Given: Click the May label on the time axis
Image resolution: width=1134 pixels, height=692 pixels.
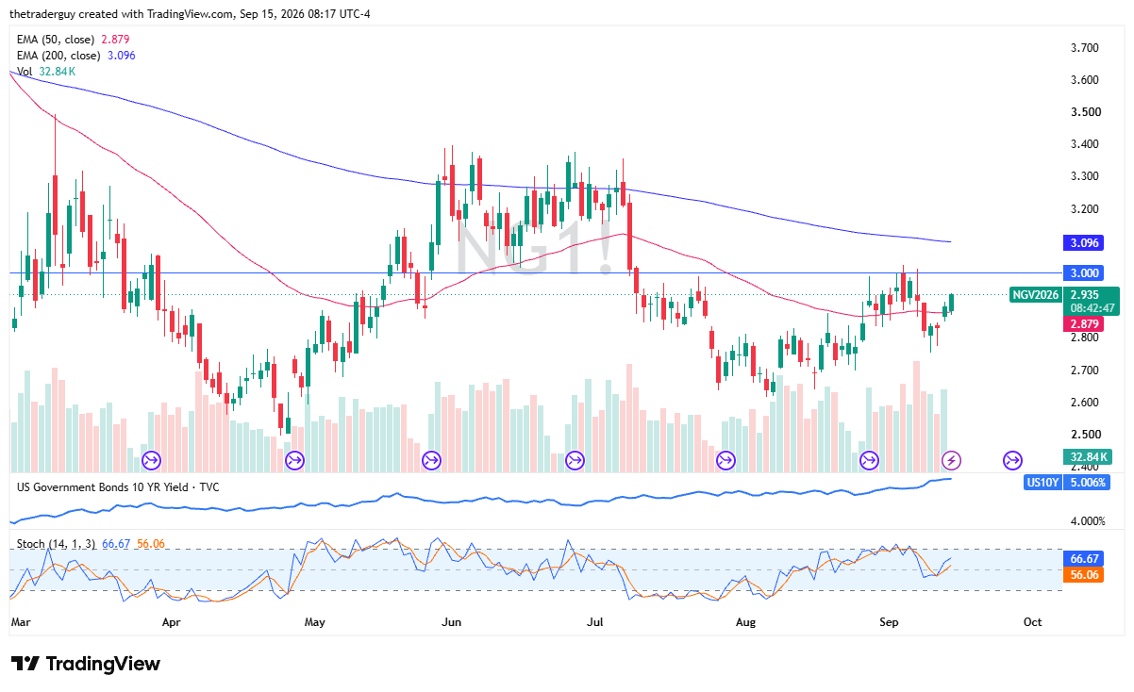Looking at the screenshot, I should pyautogui.click(x=315, y=622).
